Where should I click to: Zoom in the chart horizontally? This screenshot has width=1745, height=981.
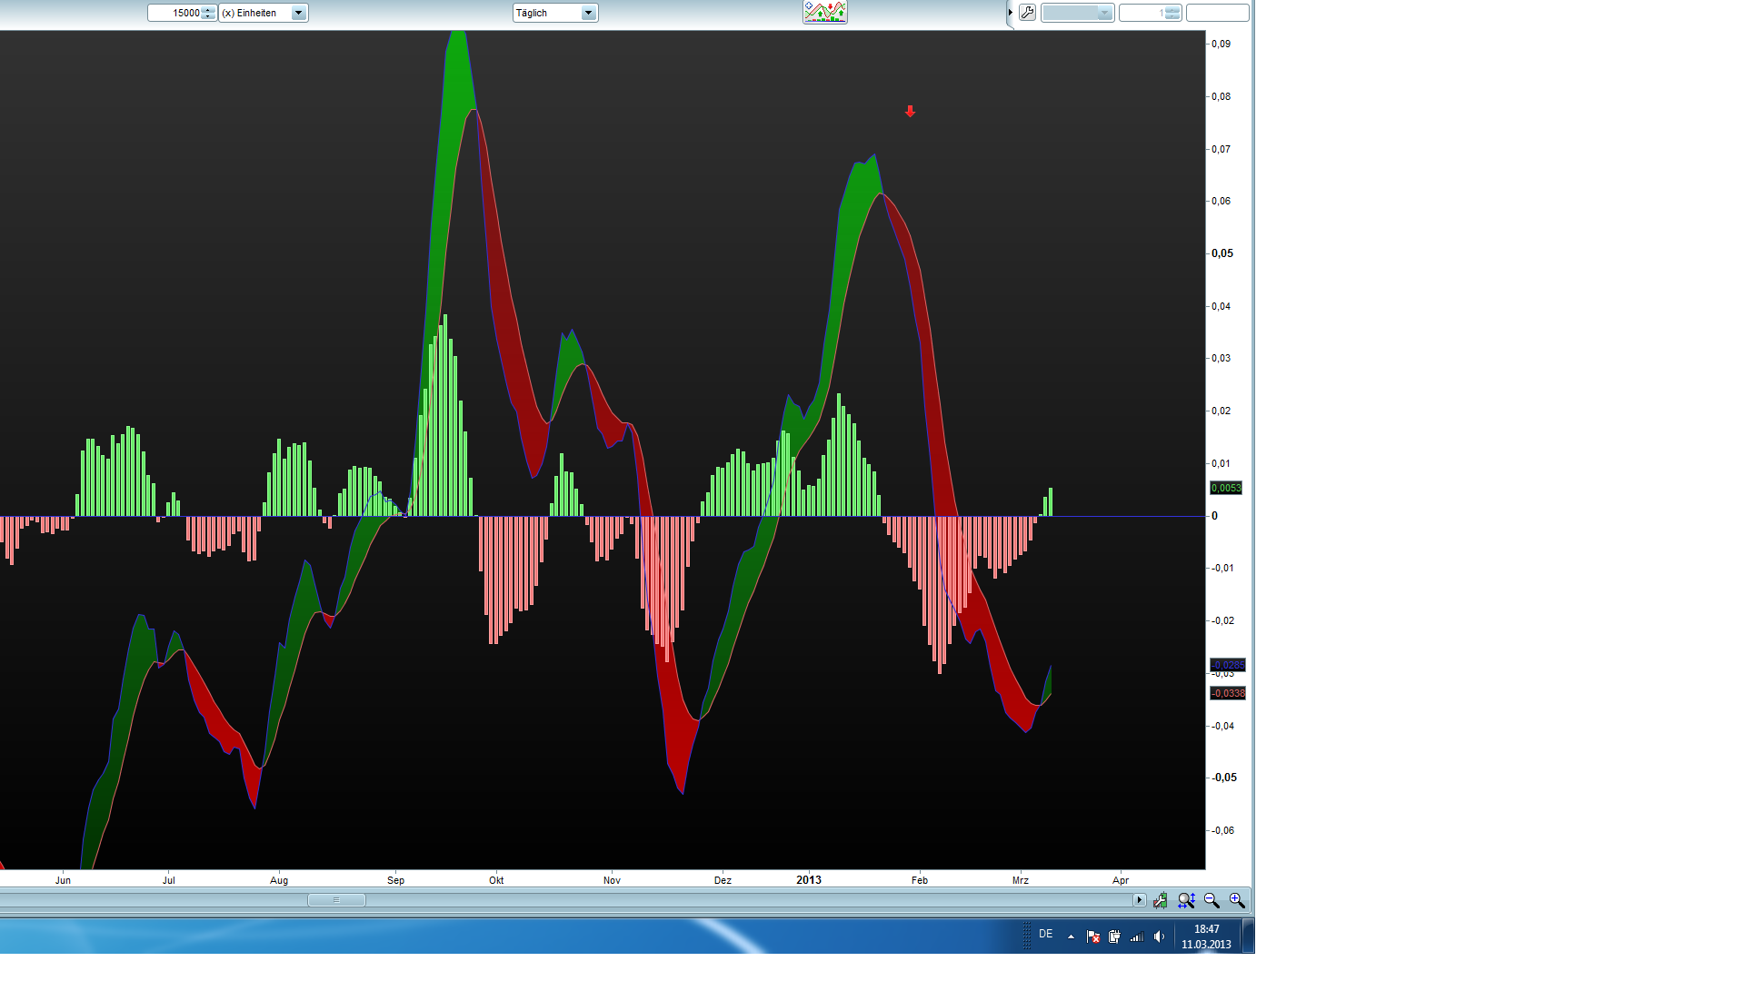(1237, 900)
